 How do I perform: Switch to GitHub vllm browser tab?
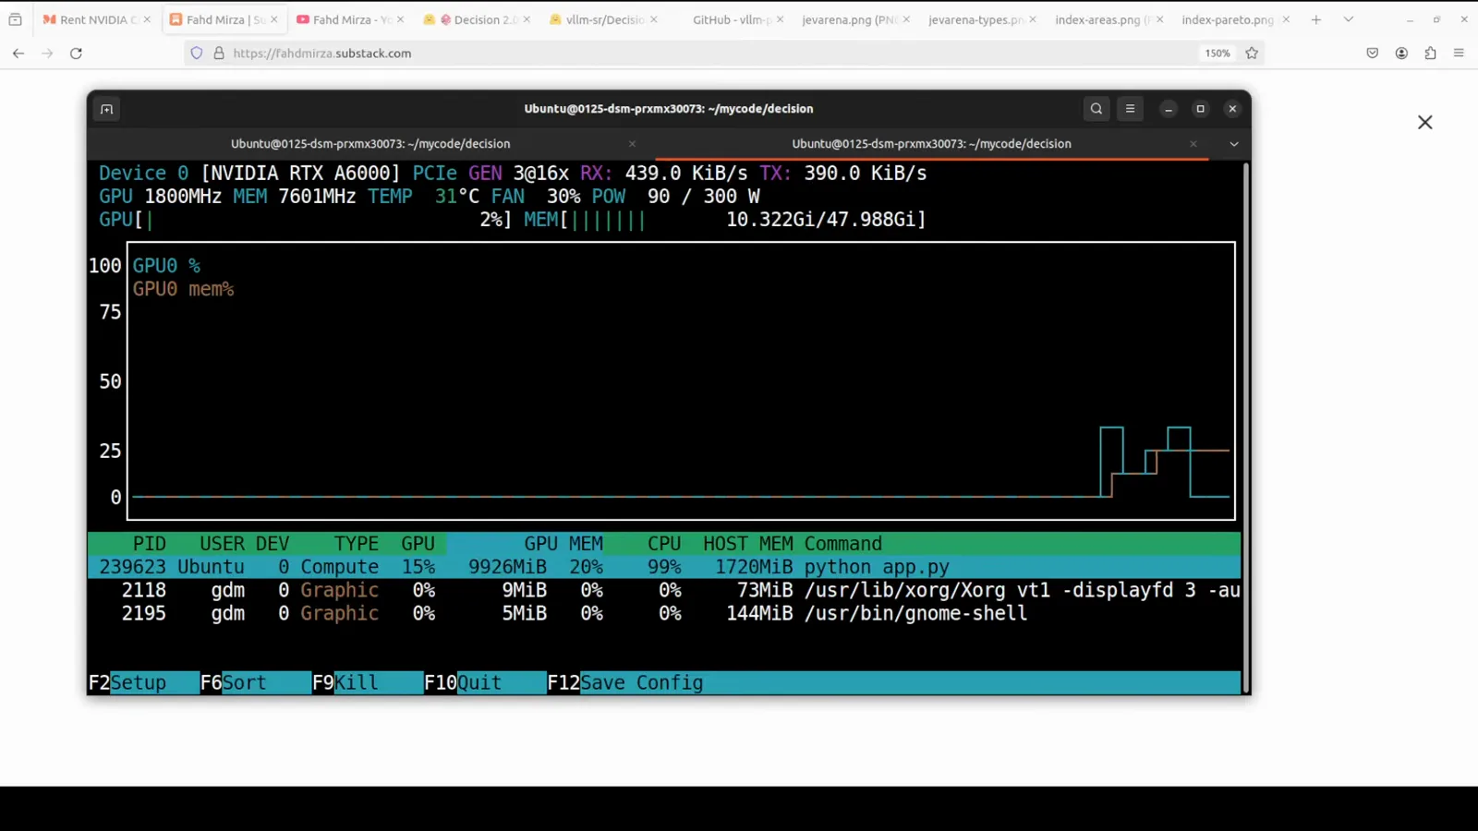coord(730,19)
